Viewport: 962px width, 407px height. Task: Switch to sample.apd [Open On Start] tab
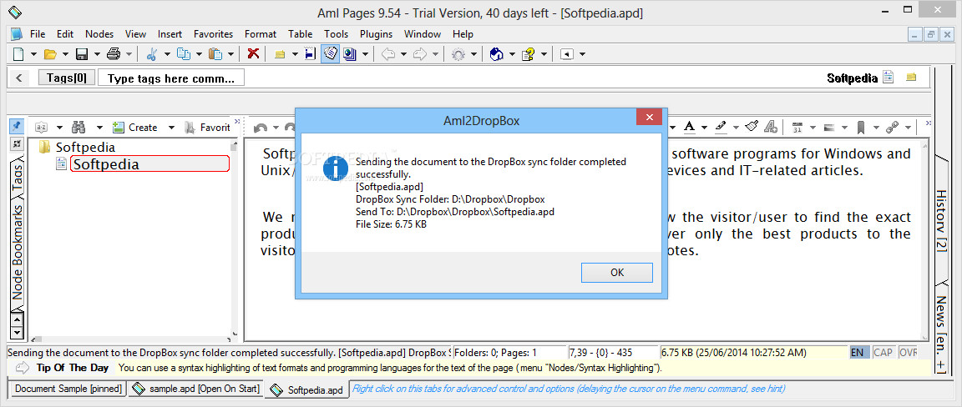[x=195, y=389]
